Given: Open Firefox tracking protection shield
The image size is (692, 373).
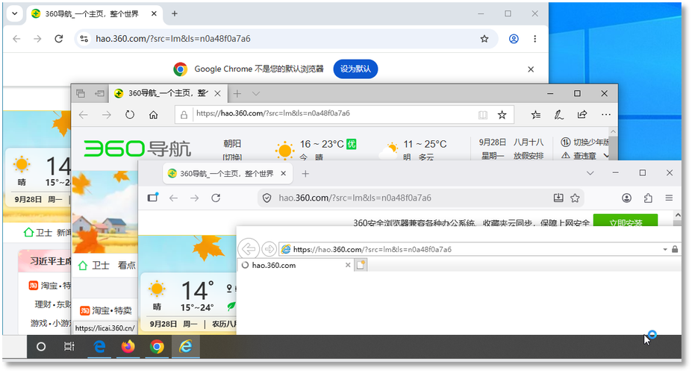Looking at the screenshot, I should (267, 198).
